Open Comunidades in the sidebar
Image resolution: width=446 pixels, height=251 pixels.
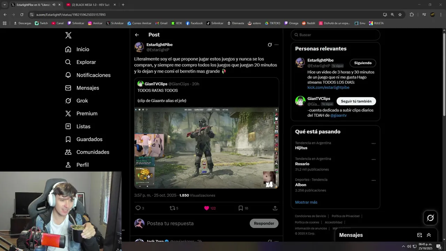pyautogui.click(x=87, y=152)
